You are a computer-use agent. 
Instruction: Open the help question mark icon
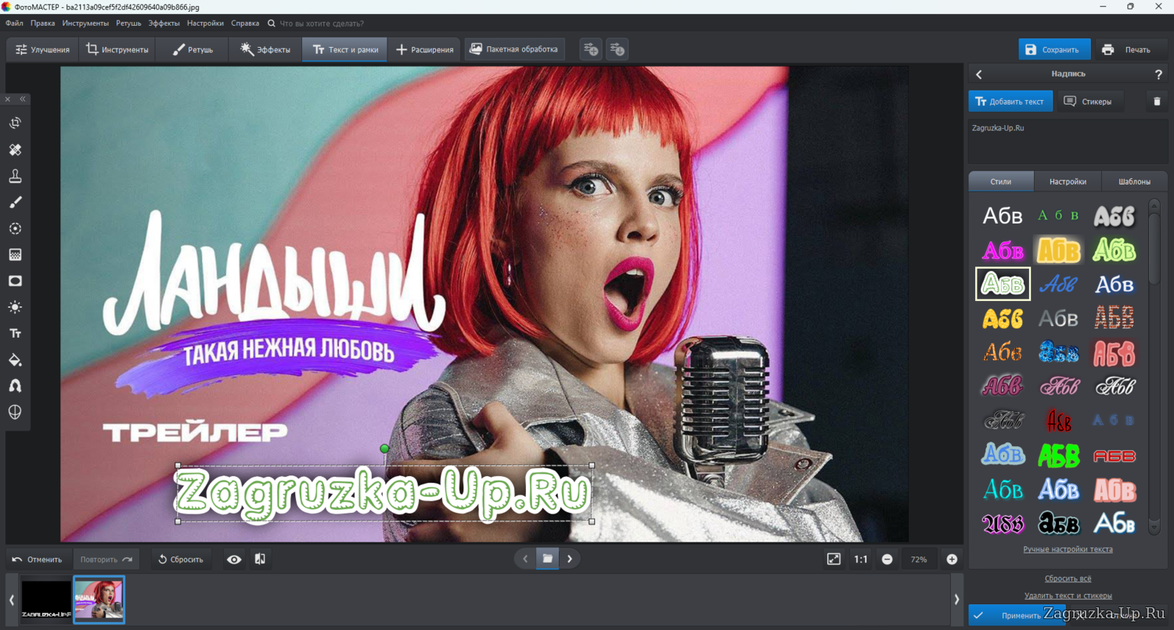tap(1158, 75)
